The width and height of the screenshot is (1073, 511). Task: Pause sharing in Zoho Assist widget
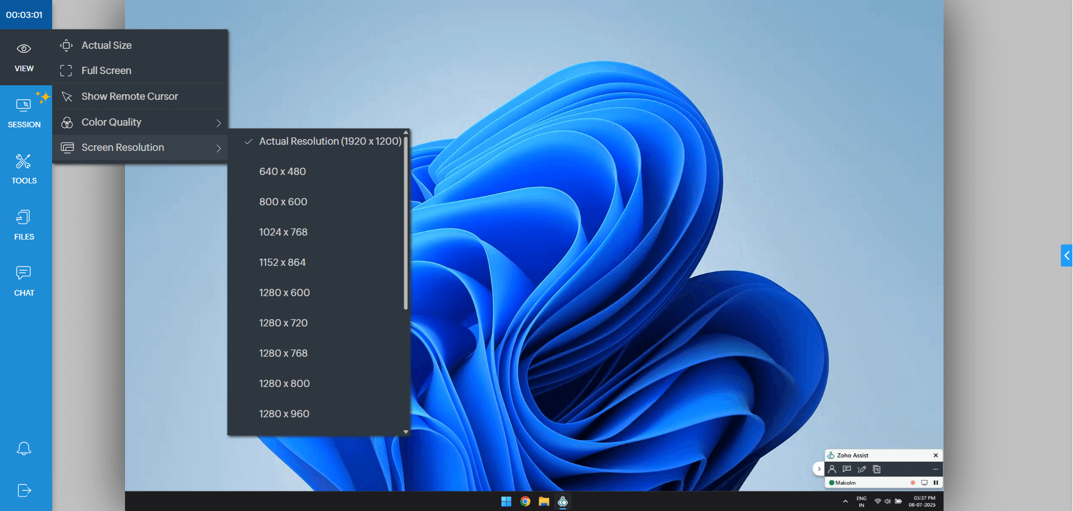click(x=936, y=482)
